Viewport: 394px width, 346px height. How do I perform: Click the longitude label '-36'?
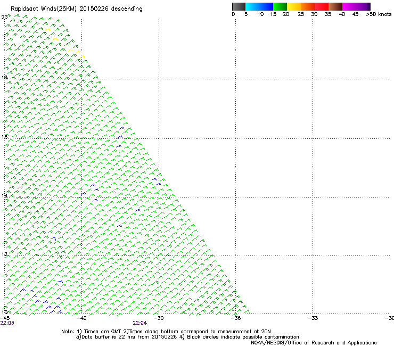pyautogui.click(x=236, y=318)
